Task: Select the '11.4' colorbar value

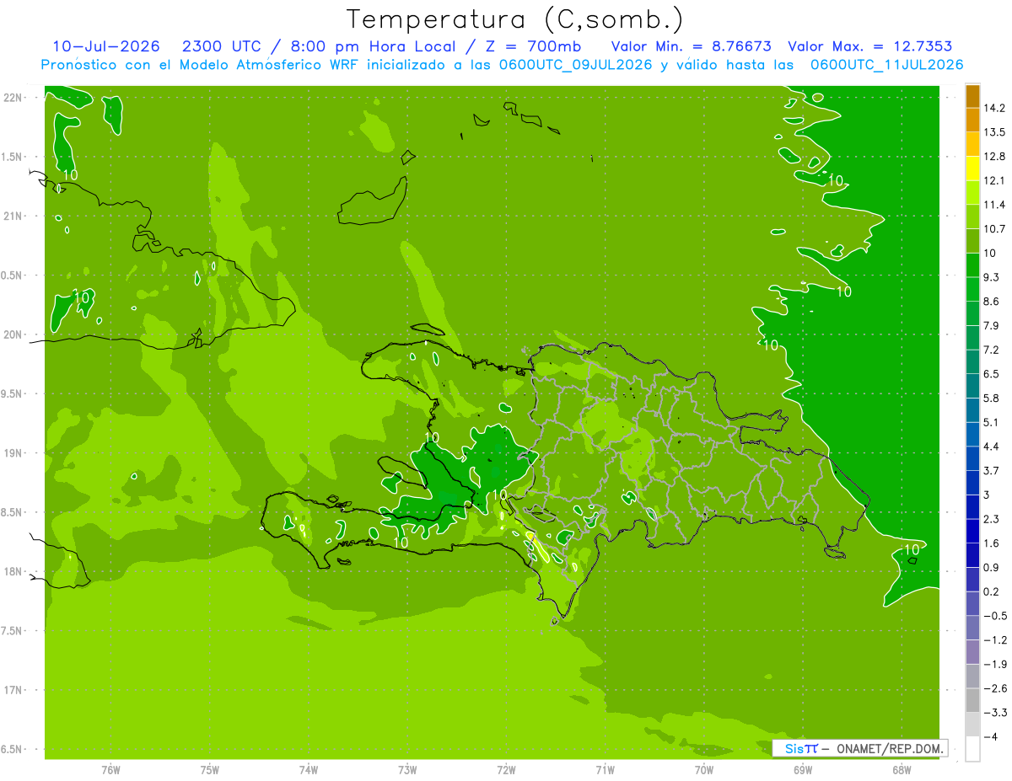Action: [994, 205]
